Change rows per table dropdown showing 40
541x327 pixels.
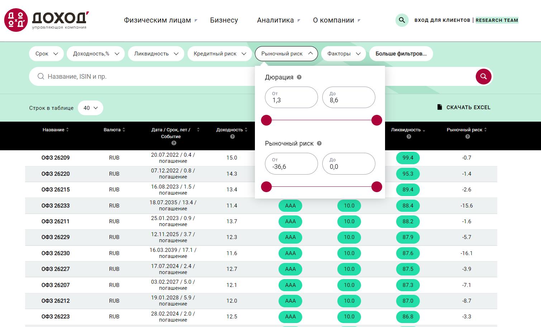[x=90, y=108]
